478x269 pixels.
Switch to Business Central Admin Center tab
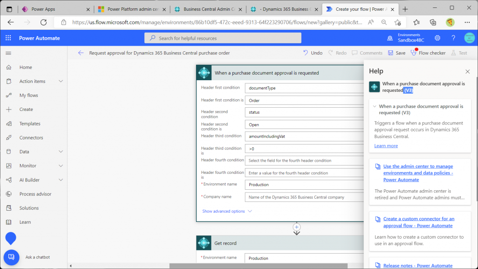coord(209,9)
